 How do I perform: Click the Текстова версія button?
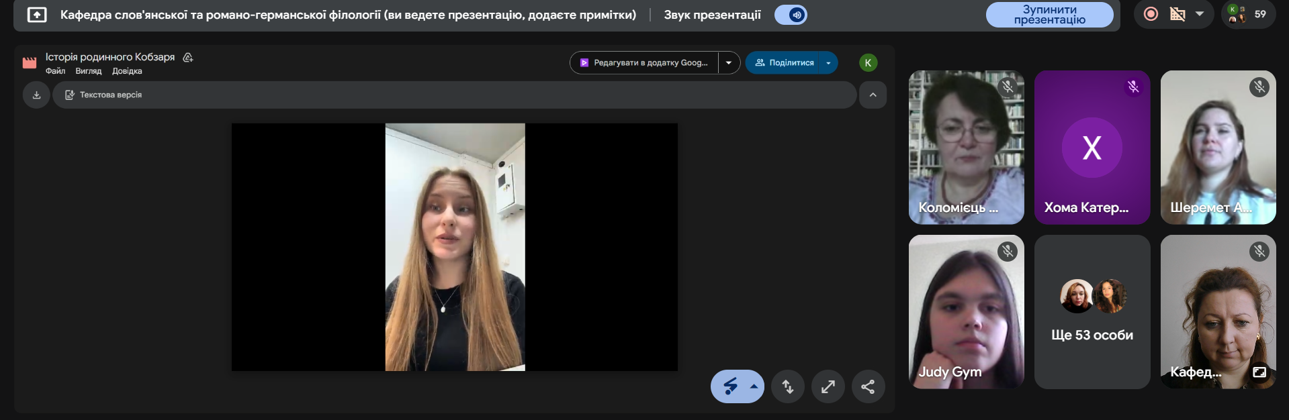103,95
